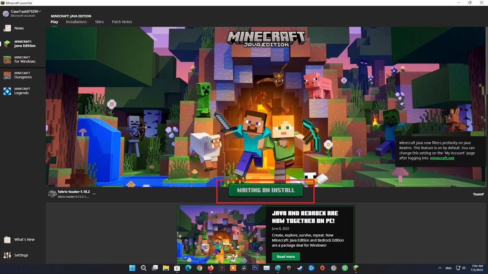This screenshot has width=488, height=274.
Task: Launch Microsoft Edge from the taskbar
Action: [188, 268]
